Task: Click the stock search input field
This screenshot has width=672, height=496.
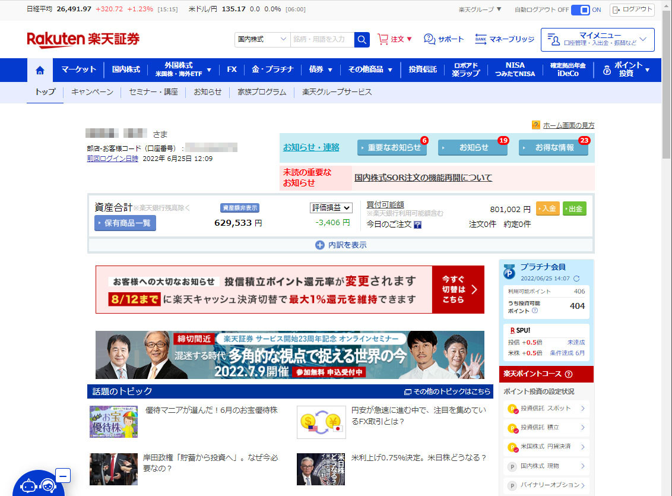Action: coord(321,39)
